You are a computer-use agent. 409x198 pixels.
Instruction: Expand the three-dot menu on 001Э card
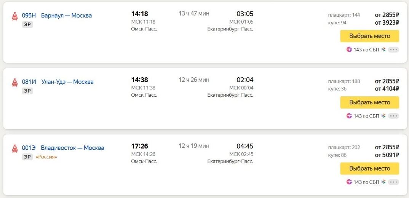393,182
